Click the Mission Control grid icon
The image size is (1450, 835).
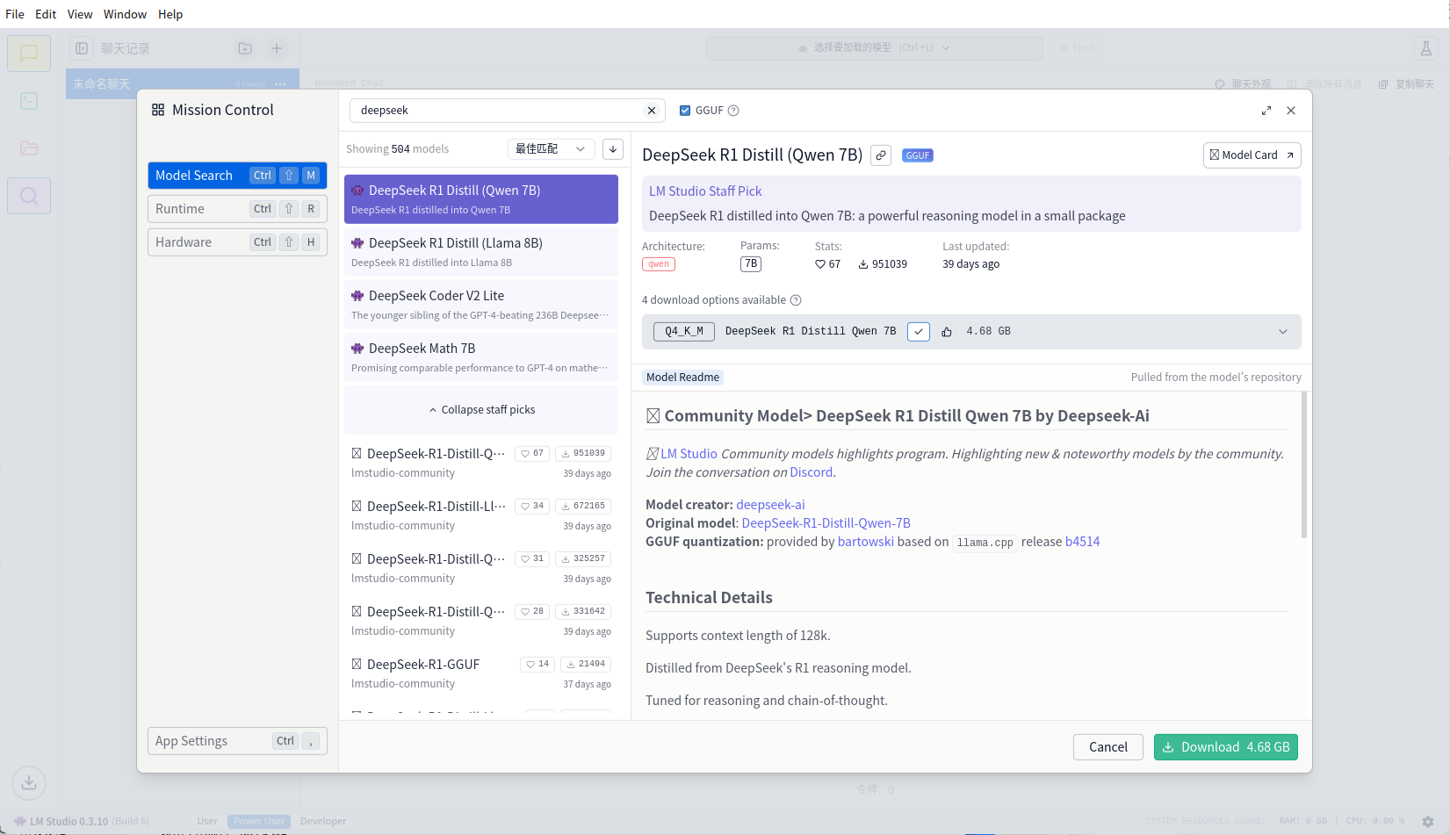(x=158, y=110)
